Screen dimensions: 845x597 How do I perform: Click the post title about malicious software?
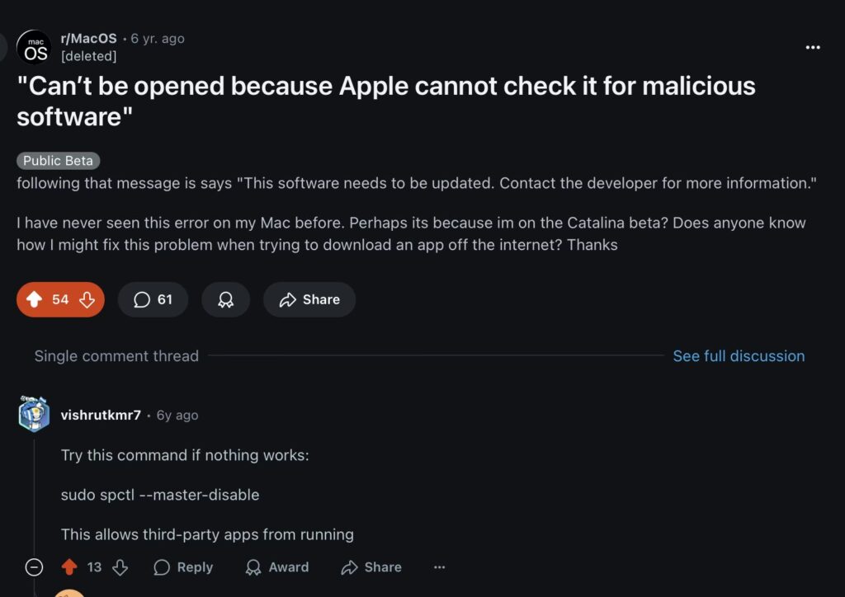click(385, 101)
